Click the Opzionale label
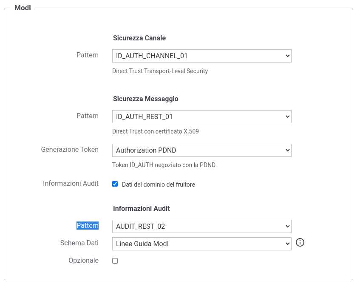The height and width of the screenshot is (284, 357). pyautogui.click(x=84, y=260)
